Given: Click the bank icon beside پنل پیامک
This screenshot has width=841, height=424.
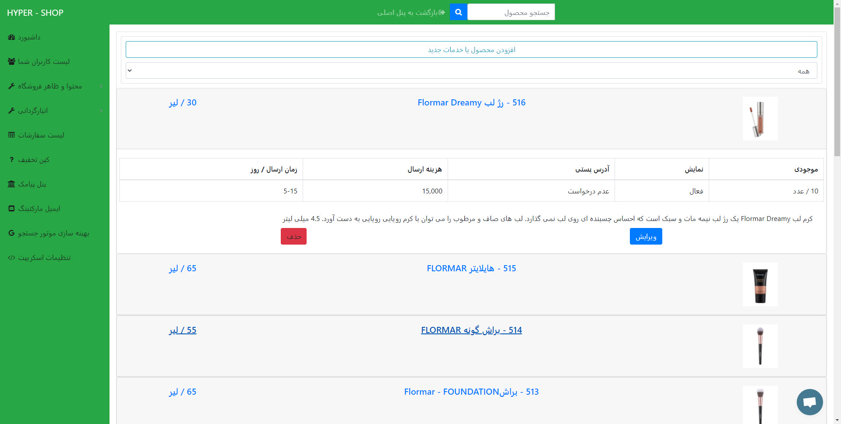Looking at the screenshot, I should coord(11,184).
